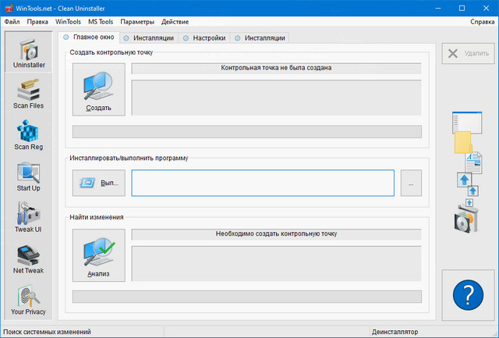Open the MS Tools menu
499x338 pixels.
99,22
